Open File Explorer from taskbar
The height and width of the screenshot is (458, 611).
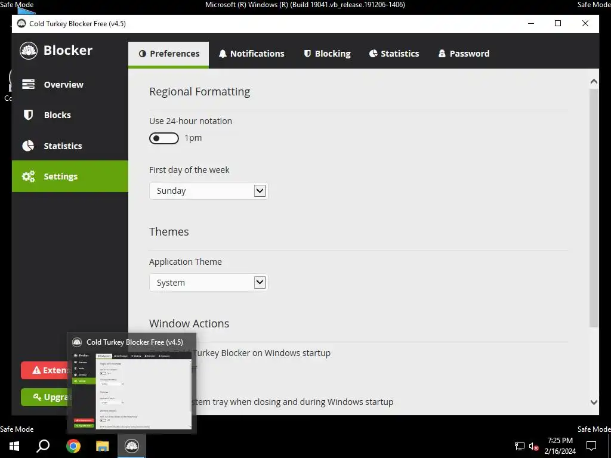(103, 445)
